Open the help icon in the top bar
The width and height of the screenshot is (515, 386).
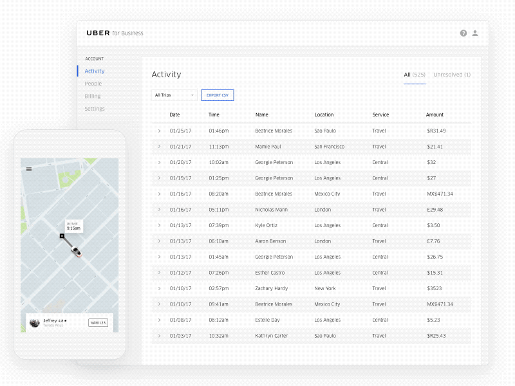pyautogui.click(x=463, y=32)
